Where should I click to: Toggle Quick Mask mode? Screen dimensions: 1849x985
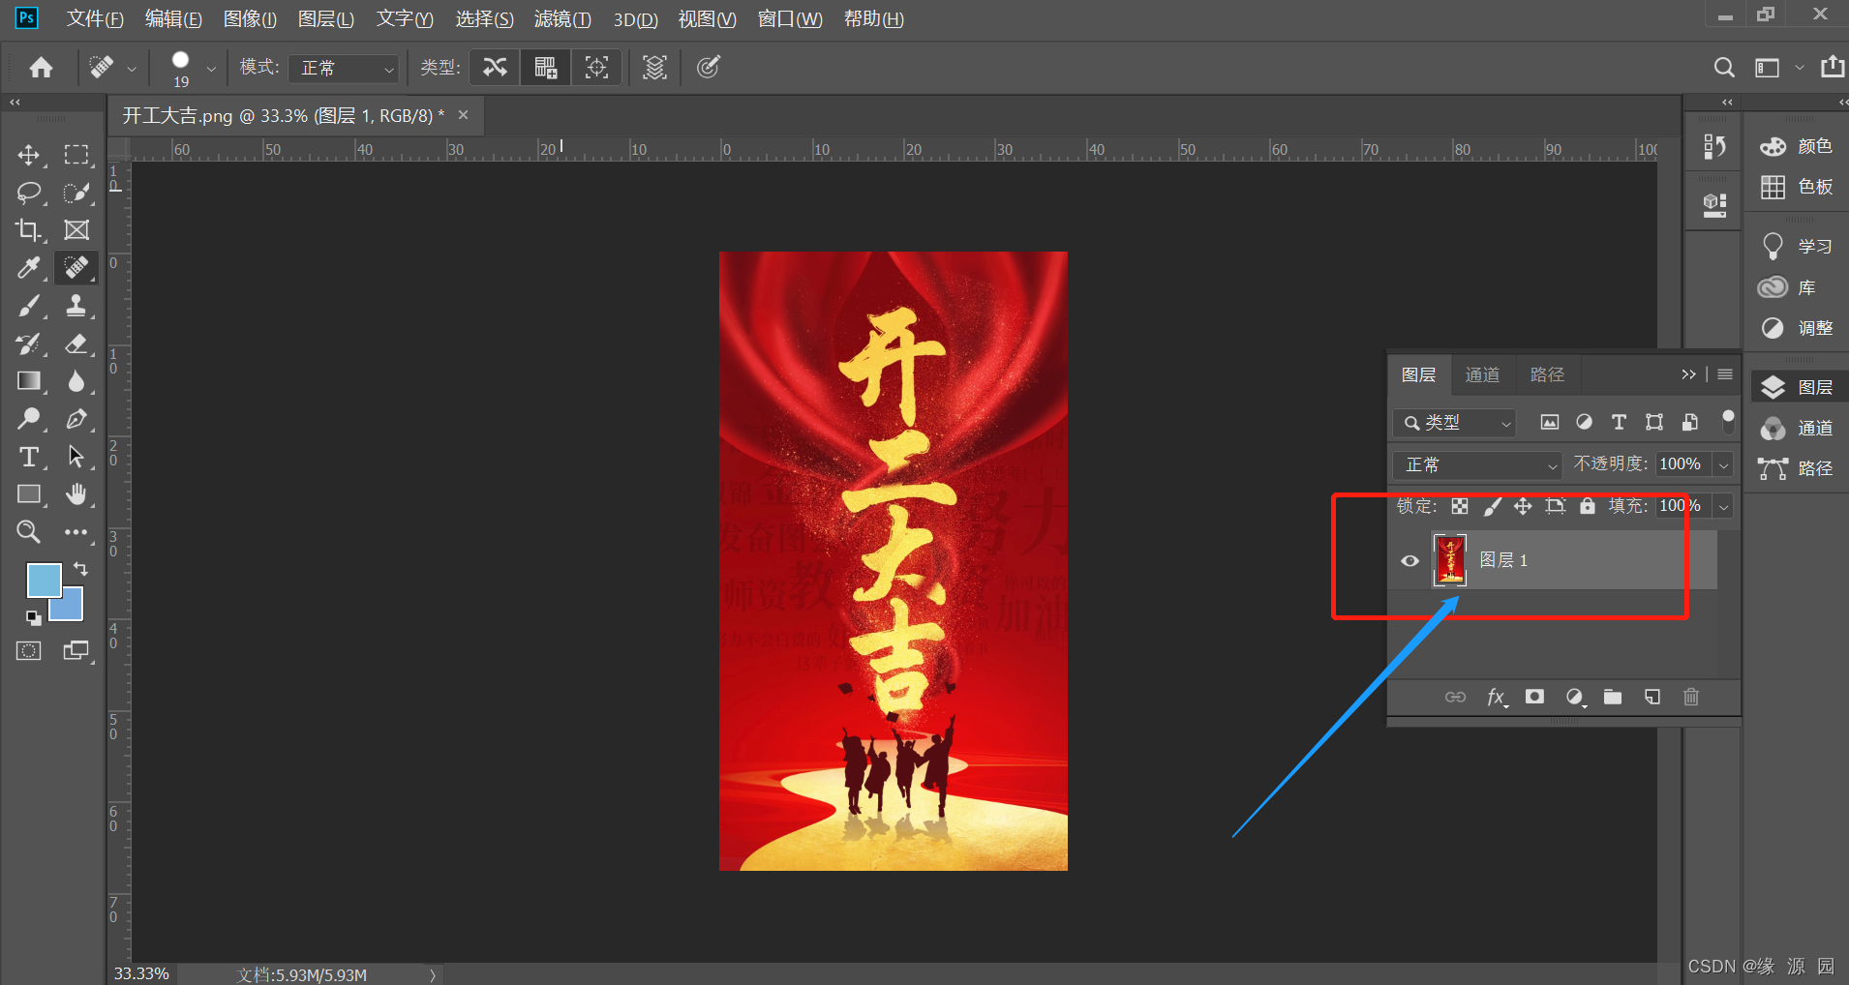[x=28, y=651]
